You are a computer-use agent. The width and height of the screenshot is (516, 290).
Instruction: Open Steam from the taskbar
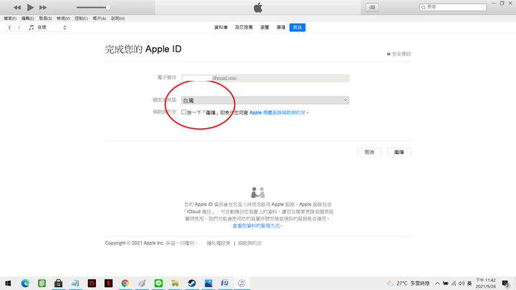click(x=192, y=283)
